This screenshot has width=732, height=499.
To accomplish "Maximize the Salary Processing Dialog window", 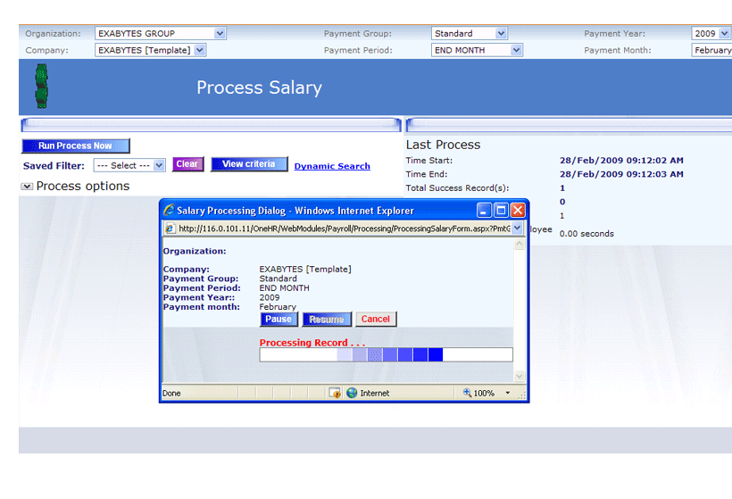I will coord(501,211).
